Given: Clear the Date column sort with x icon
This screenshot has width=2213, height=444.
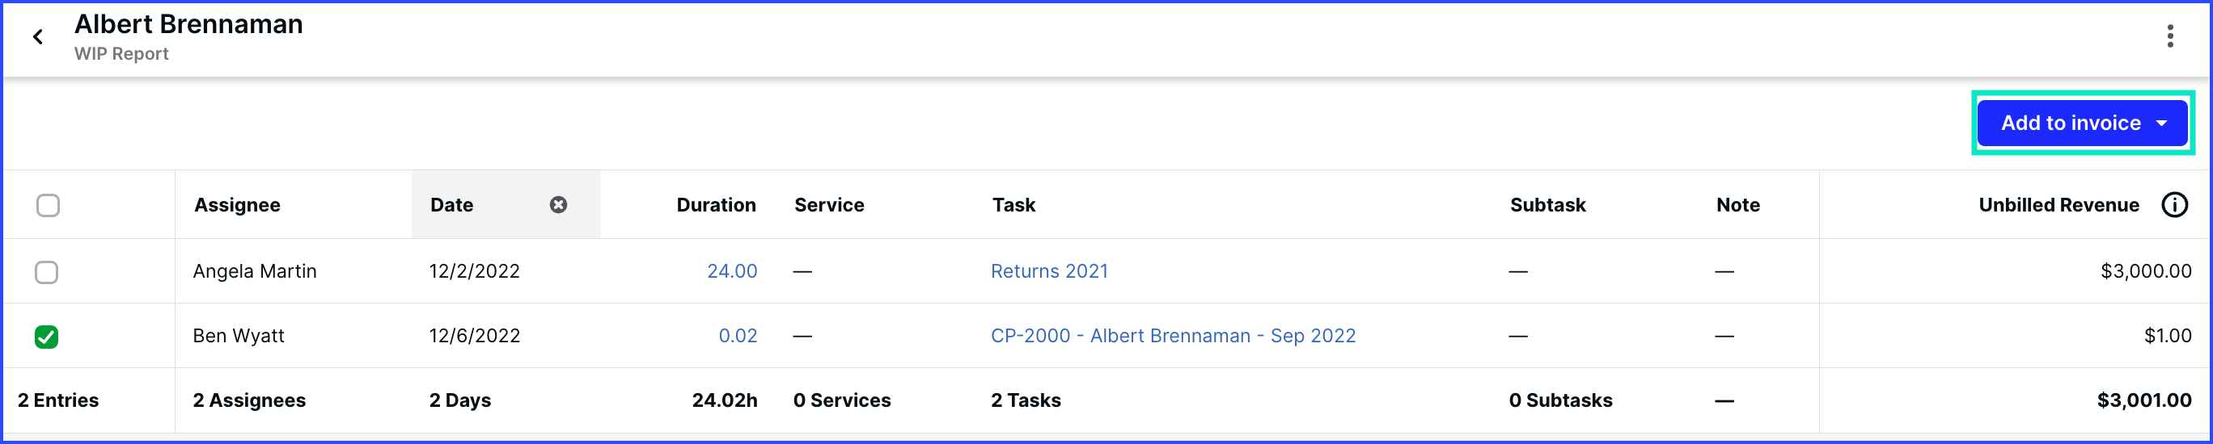Looking at the screenshot, I should click(x=558, y=205).
